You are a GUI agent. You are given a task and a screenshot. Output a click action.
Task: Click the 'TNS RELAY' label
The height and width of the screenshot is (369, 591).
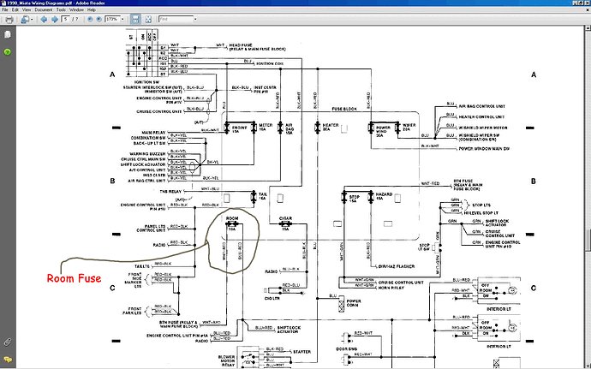[x=170, y=192]
